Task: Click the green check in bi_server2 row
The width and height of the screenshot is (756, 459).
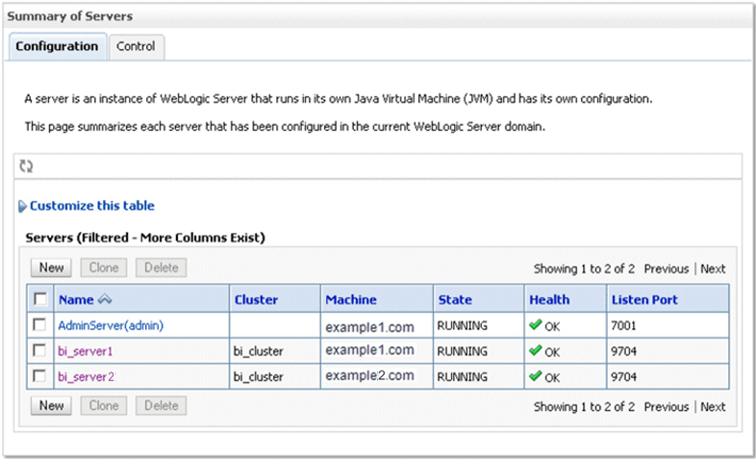Action: pos(535,376)
